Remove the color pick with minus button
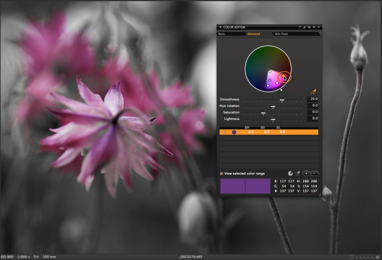This screenshot has height=260, width=382. click(x=314, y=173)
